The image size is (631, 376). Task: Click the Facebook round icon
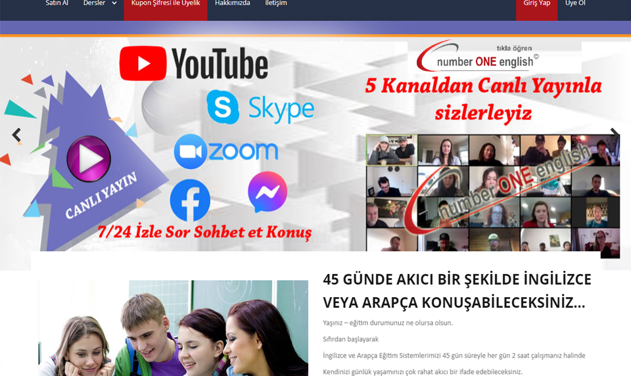(x=190, y=200)
